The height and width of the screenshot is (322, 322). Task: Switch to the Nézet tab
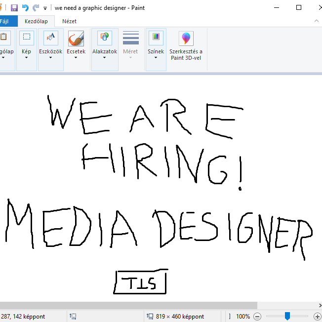point(69,21)
